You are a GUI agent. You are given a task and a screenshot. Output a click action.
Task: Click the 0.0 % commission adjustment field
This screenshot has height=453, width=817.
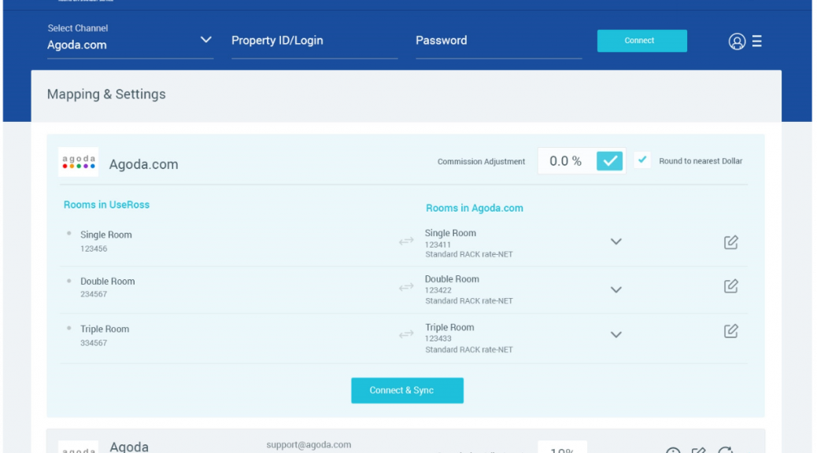coord(567,161)
